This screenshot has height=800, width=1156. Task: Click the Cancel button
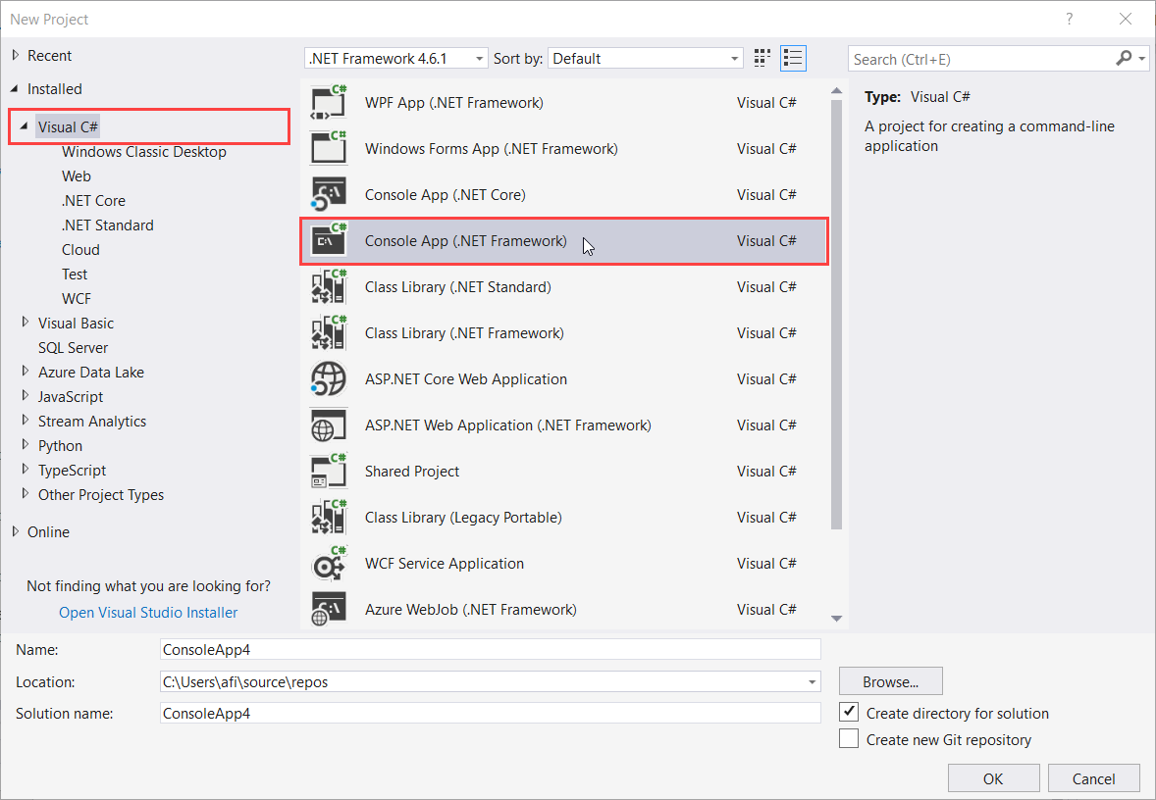click(1093, 778)
